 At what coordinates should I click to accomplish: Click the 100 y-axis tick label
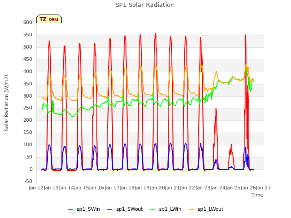tap(28, 144)
